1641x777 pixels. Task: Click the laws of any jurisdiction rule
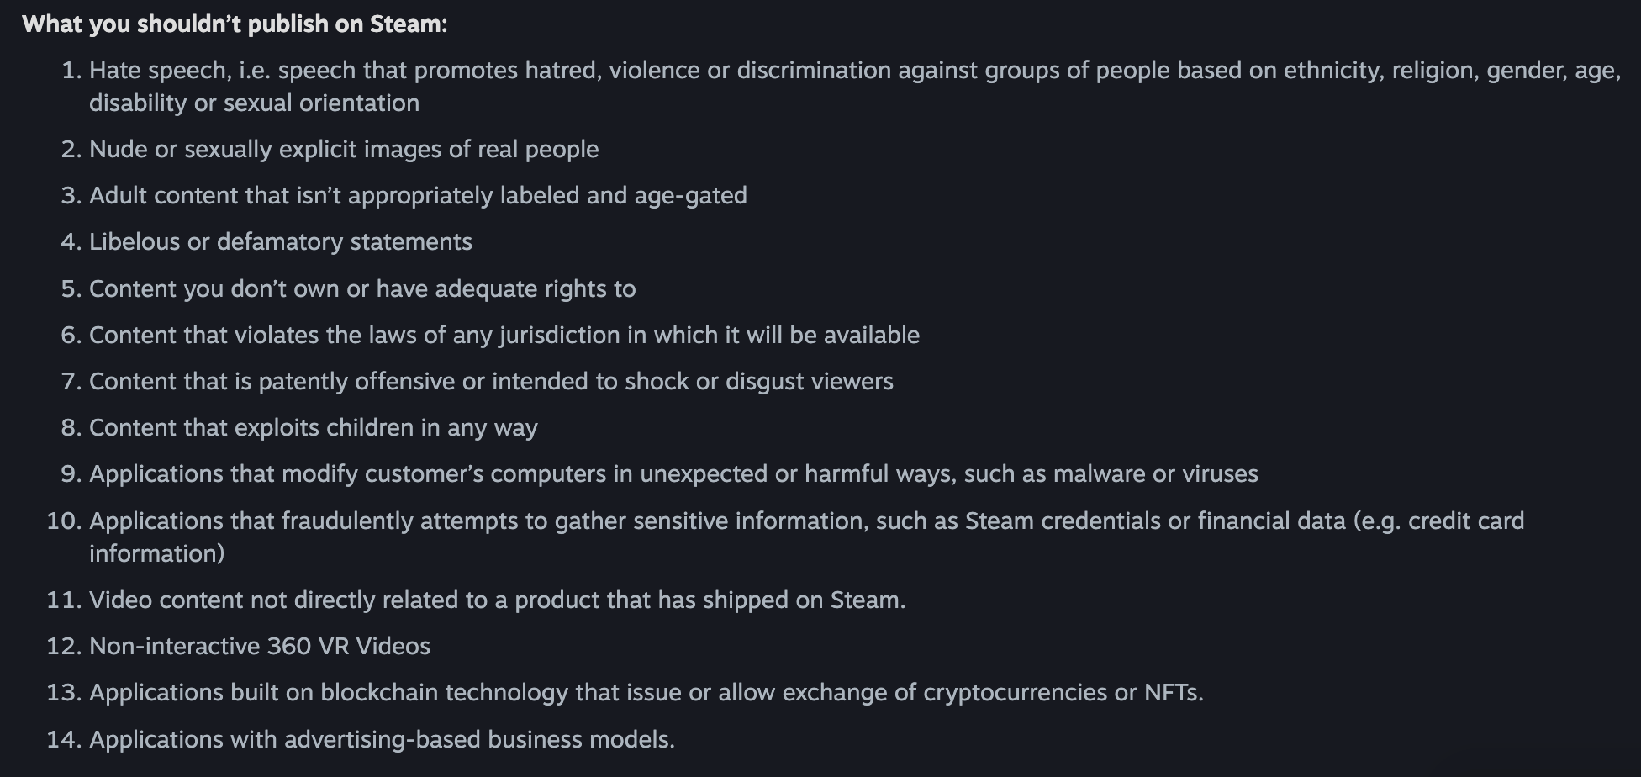click(504, 335)
